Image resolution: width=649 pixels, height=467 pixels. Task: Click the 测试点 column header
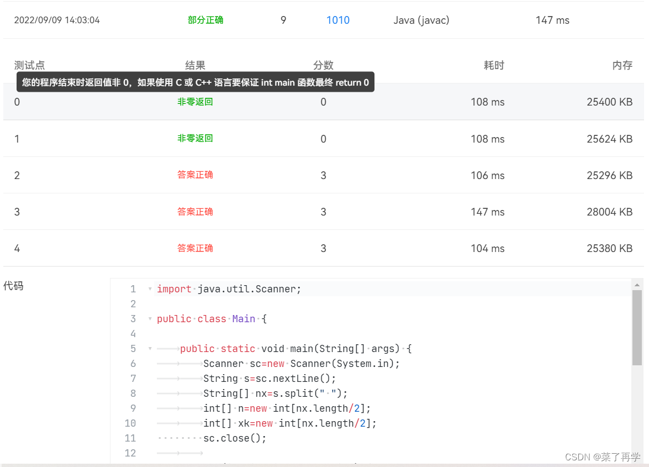click(30, 65)
